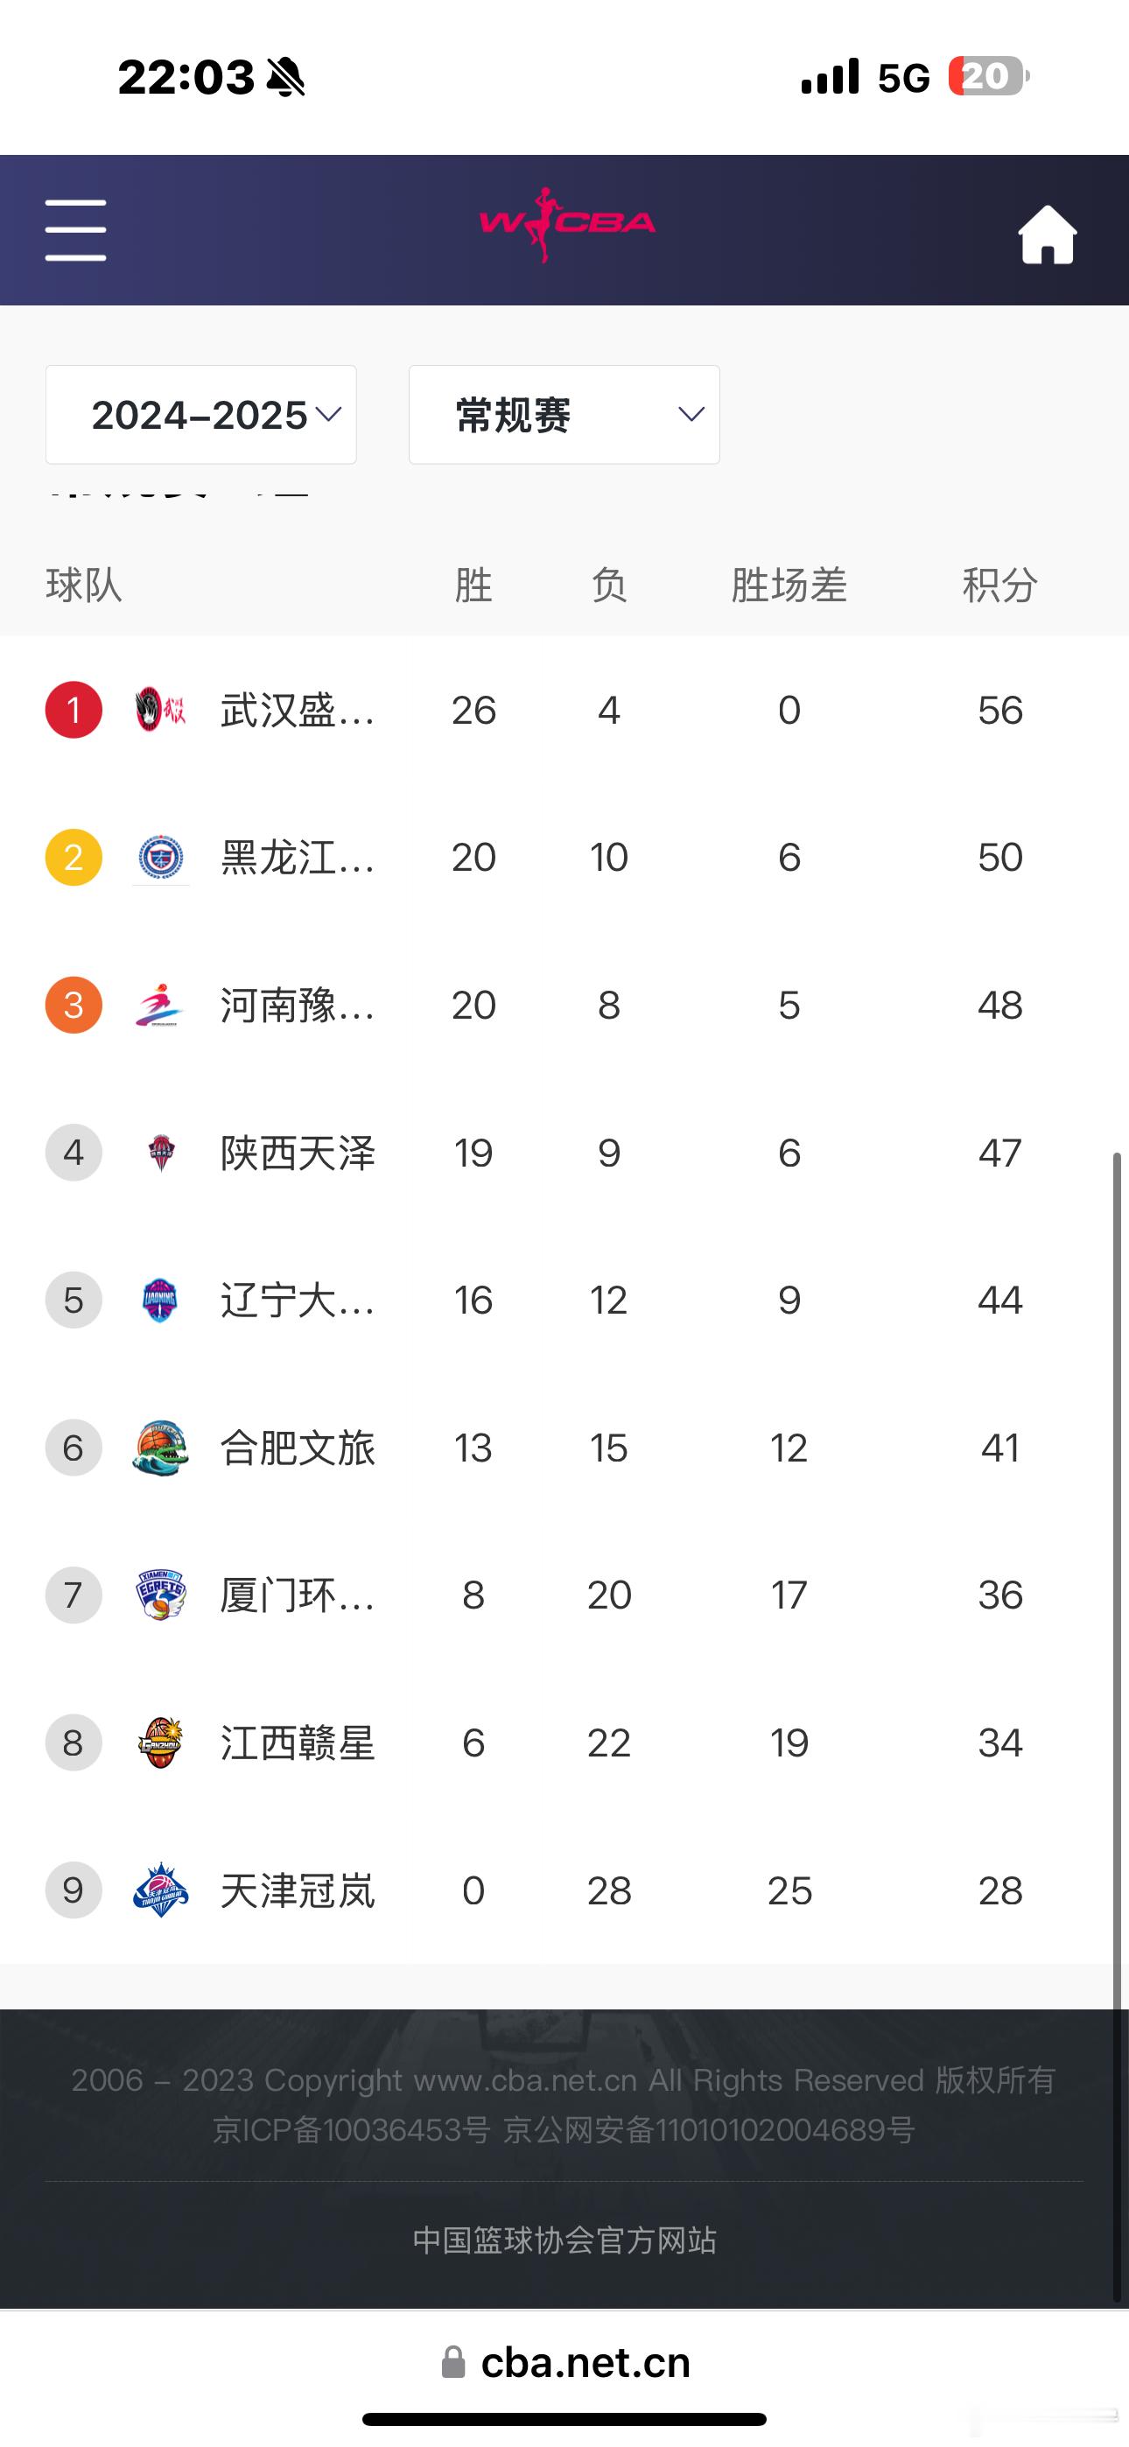Expand the 常规赛 dropdown
The height and width of the screenshot is (2447, 1129).
click(564, 415)
